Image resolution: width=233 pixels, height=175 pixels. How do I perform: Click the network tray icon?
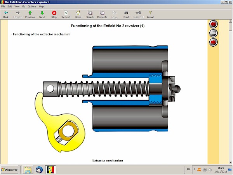tap(205, 170)
